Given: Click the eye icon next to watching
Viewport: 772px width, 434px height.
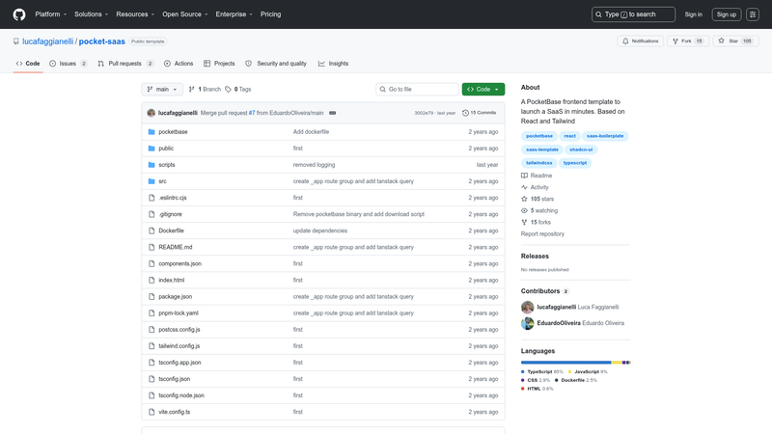Looking at the screenshot, I should (524, 210).
